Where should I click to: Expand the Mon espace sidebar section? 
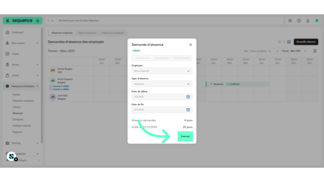37,43
